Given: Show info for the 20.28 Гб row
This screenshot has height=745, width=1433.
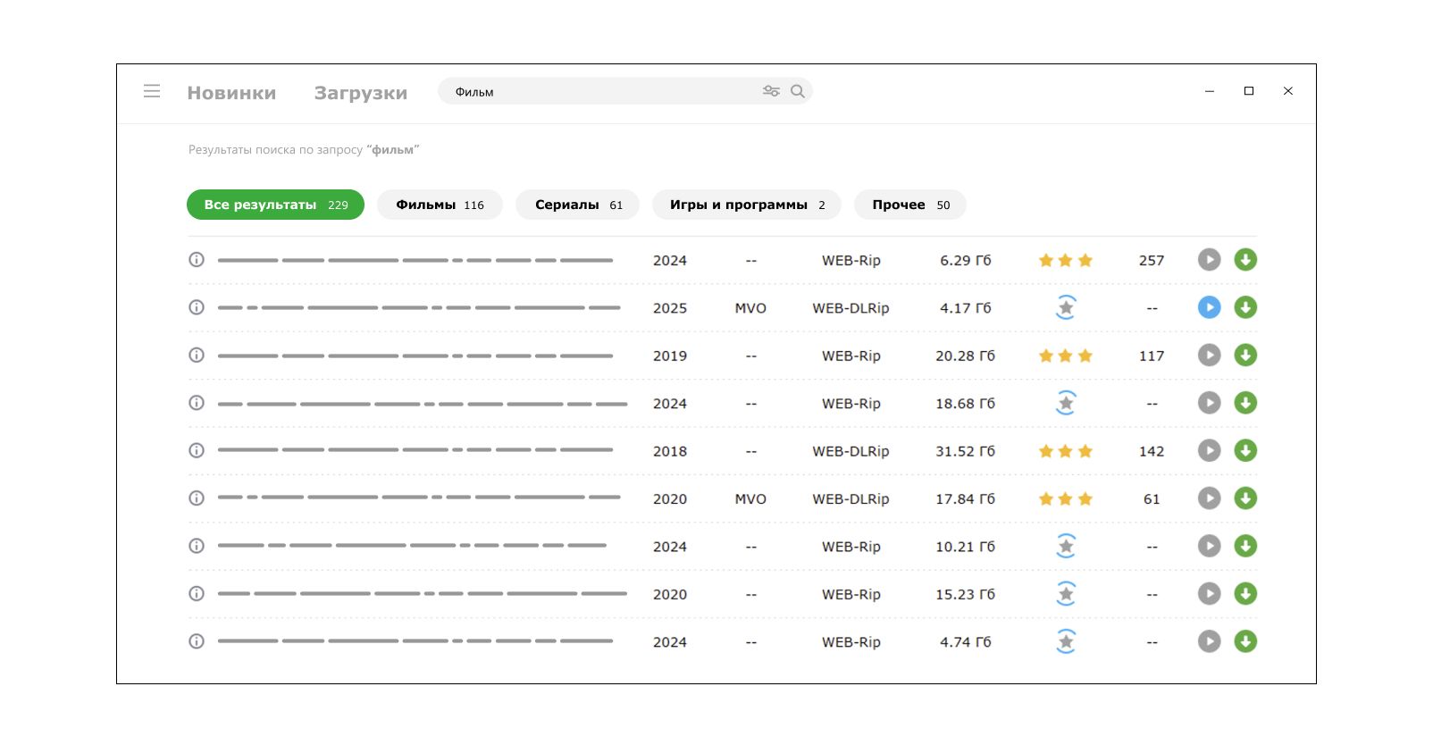Looking at the screenshot, I should click(197, 356).
